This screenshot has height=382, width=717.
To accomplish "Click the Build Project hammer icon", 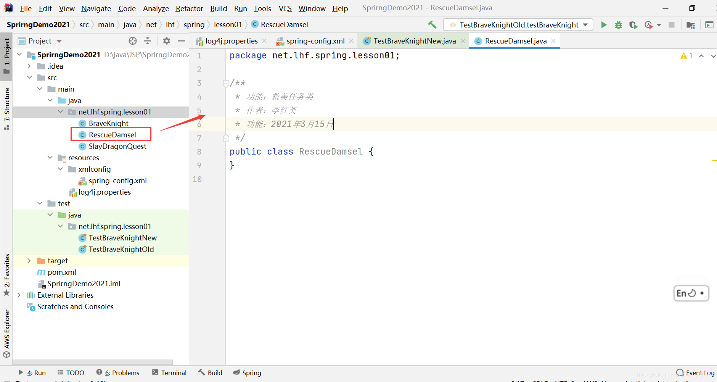I will [432, 25].
